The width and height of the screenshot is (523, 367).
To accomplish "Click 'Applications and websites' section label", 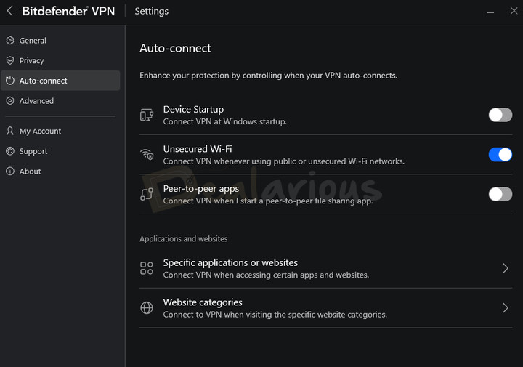I will coord(184,239).
